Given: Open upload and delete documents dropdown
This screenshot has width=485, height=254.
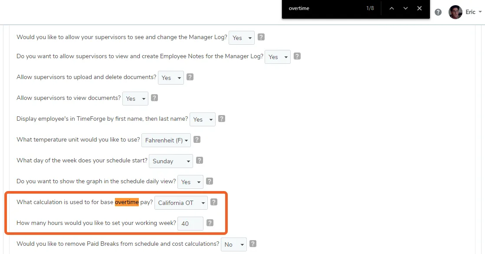Looking at the screenshot, I should (171, 78).
